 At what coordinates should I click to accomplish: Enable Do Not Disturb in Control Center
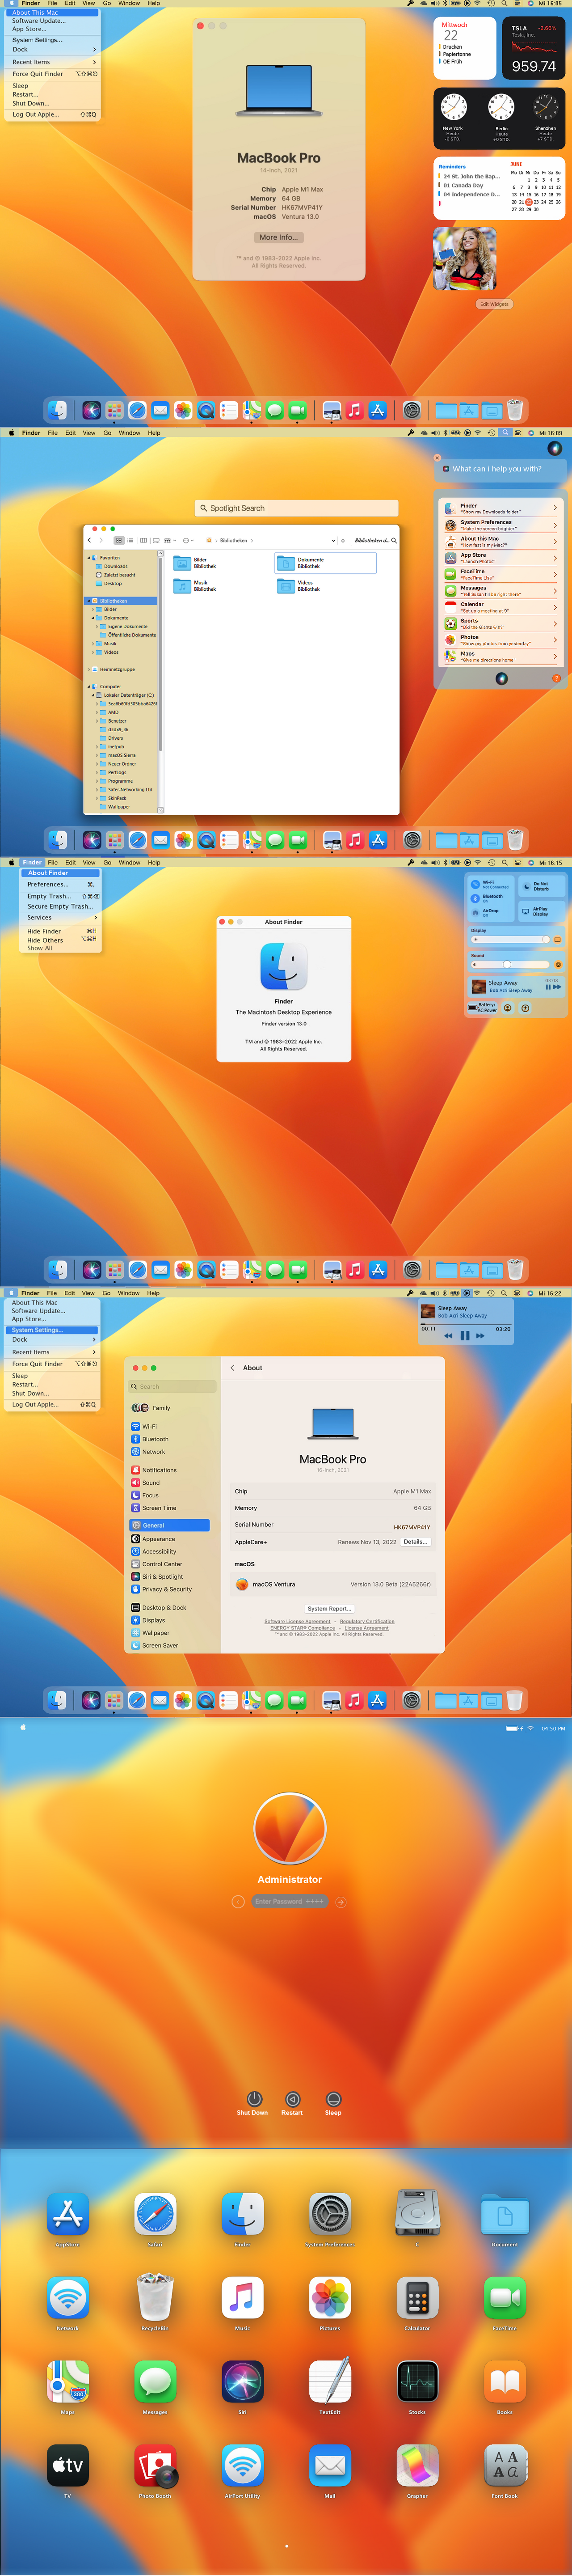pyautogui.click(x=541, y=886)
